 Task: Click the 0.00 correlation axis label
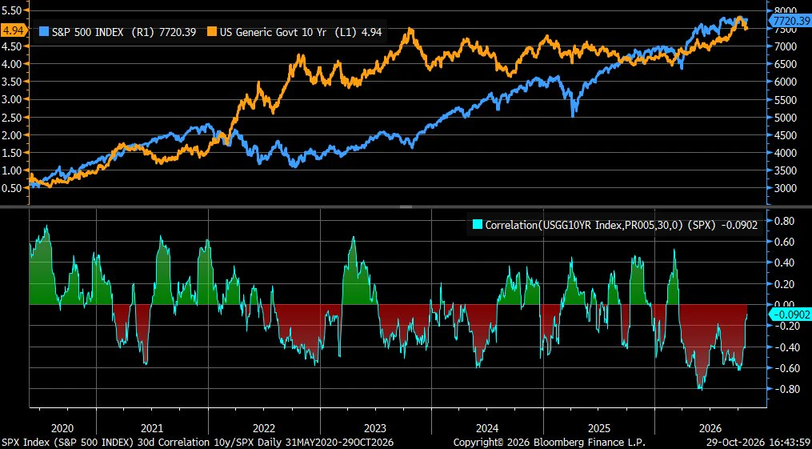785,304
